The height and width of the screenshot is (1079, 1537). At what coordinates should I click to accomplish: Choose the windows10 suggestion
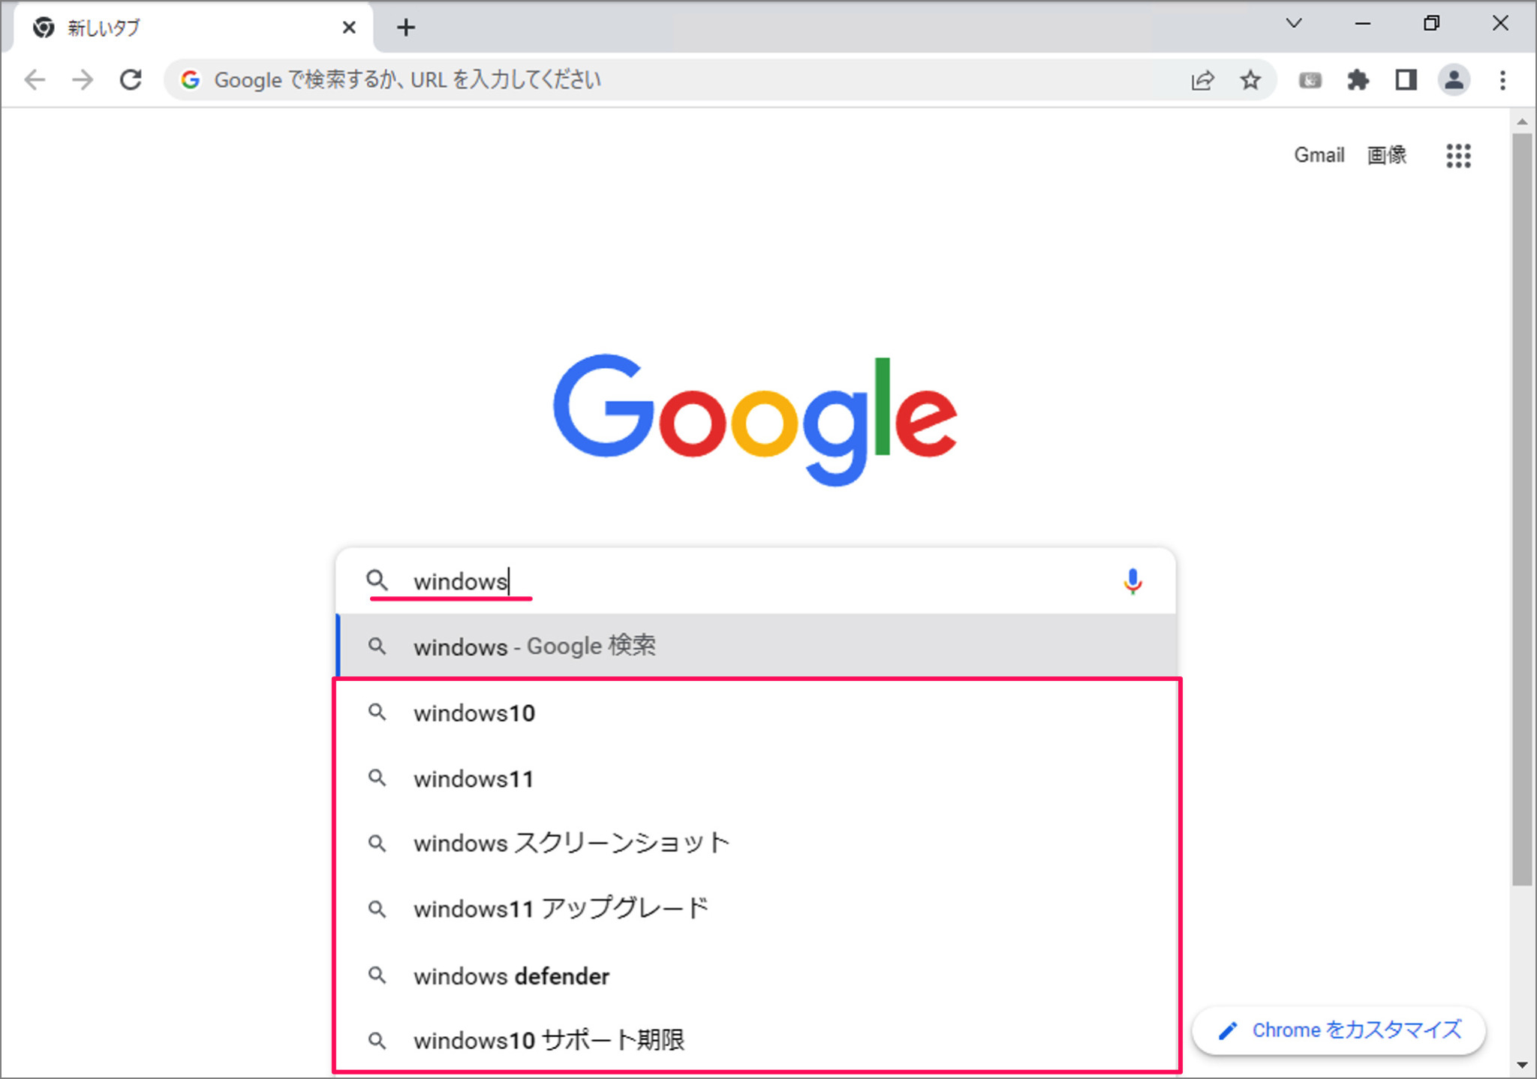click(x=756, y=713)
